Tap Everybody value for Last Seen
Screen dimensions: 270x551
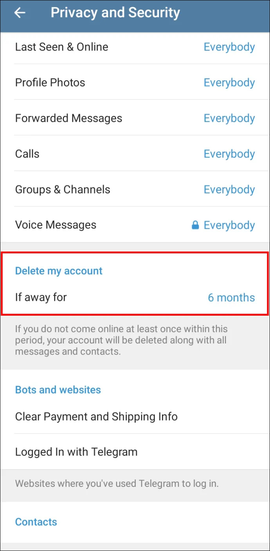pos(229,47)
